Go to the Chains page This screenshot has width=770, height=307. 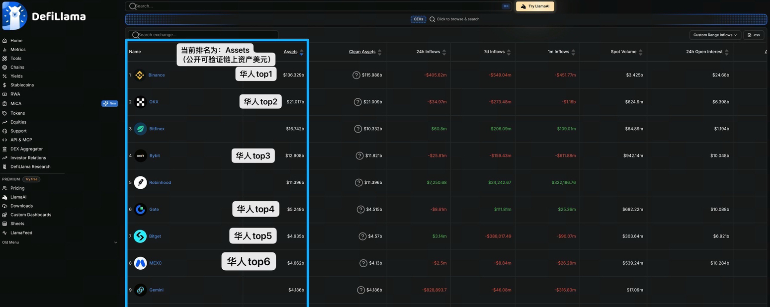coord(17,68)
